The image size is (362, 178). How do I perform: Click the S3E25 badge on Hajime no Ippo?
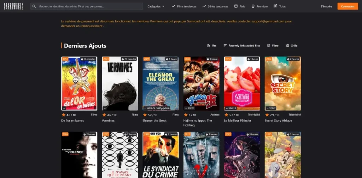189,108
